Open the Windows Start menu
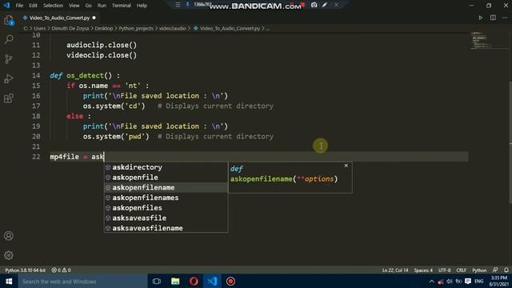512x288 pixels. tap(9, 281)
